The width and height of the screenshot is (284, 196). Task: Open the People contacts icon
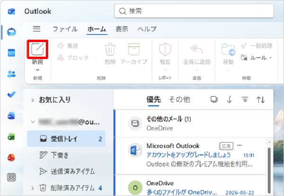(x=11, y=74)
